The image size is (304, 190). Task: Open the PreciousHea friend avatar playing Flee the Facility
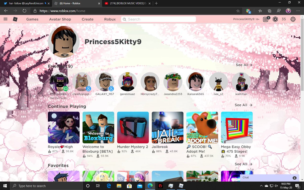tap(59, 82)
